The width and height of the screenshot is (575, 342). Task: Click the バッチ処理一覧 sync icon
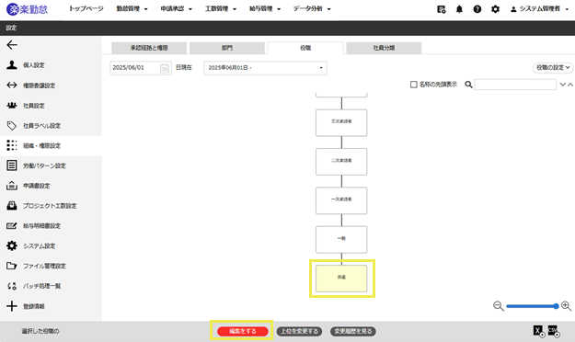(12, 286)
